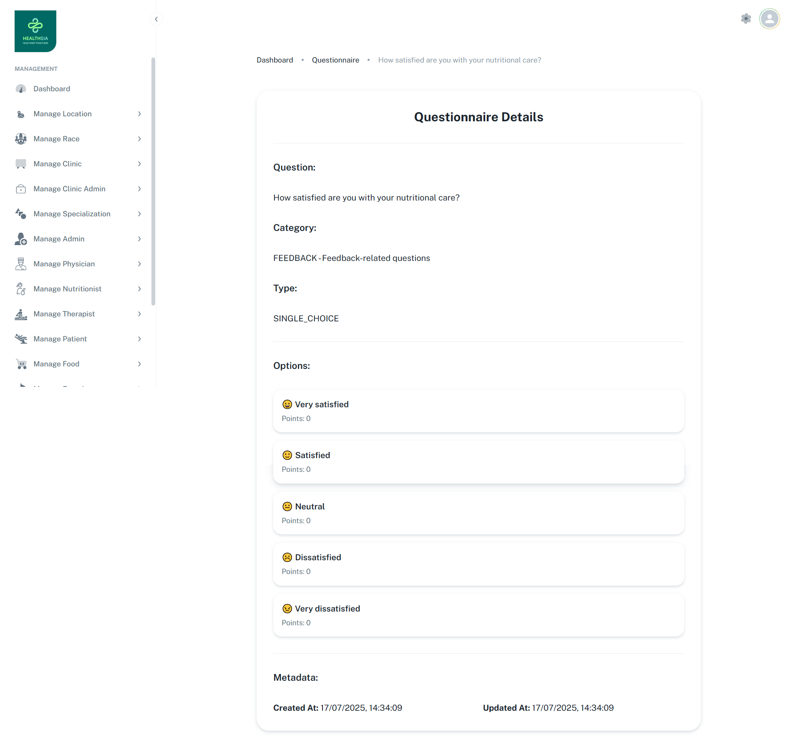
Task: Collapse the sidebar with arrow toggle
Action: pos(156,19)
